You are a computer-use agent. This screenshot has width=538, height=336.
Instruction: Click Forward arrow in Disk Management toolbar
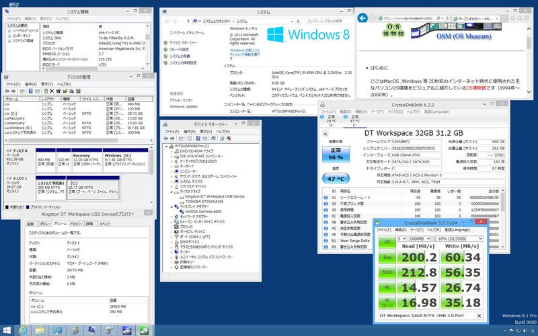pyautogui.click(x=13, y=91)
